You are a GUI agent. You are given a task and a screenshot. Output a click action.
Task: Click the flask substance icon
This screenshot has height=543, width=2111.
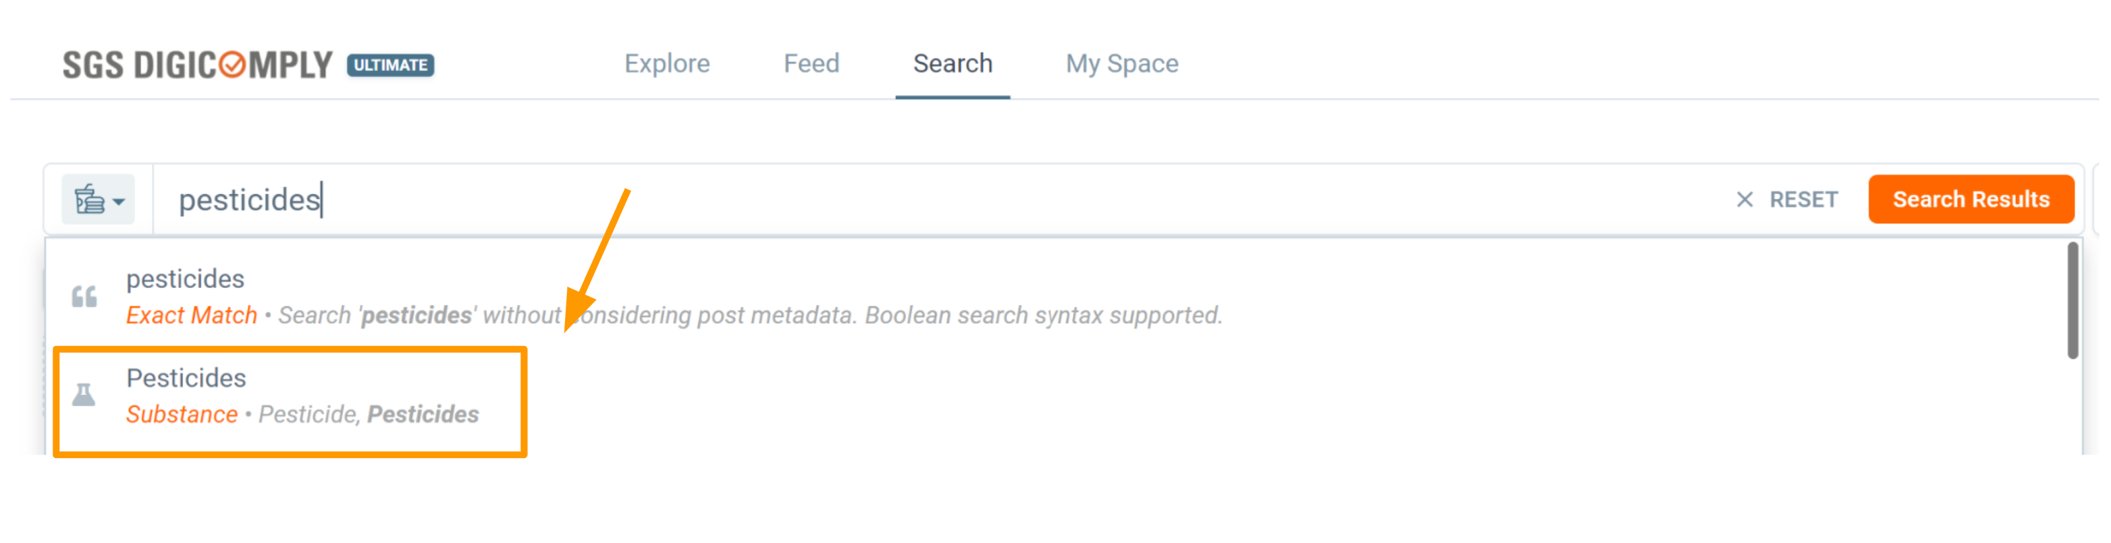[x=84, y=395]
